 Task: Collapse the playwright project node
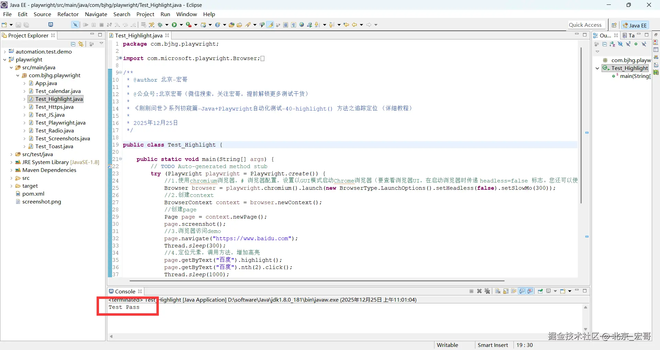click(x=5, y=60)
